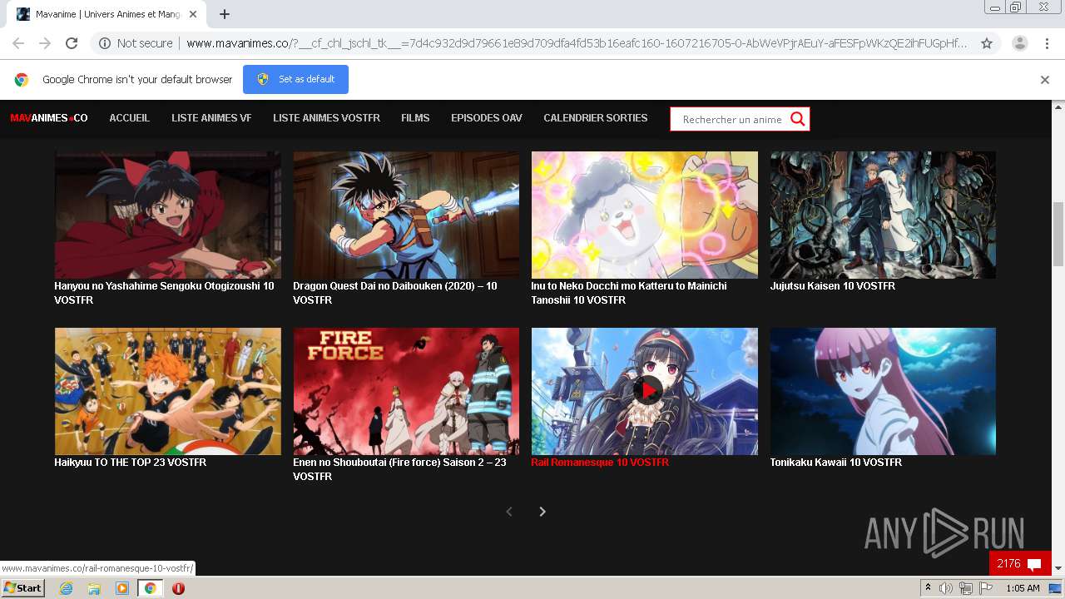Screen dimensions: 1065x599
Task: Open Jujutsu Kaisen thumbnail image
Action: 883,215
